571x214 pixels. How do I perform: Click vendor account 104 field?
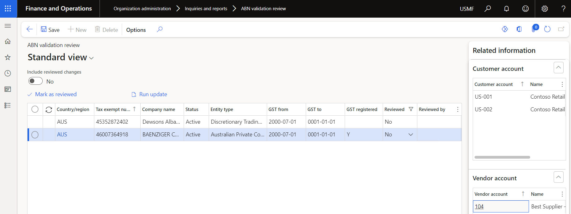(500, 207)
